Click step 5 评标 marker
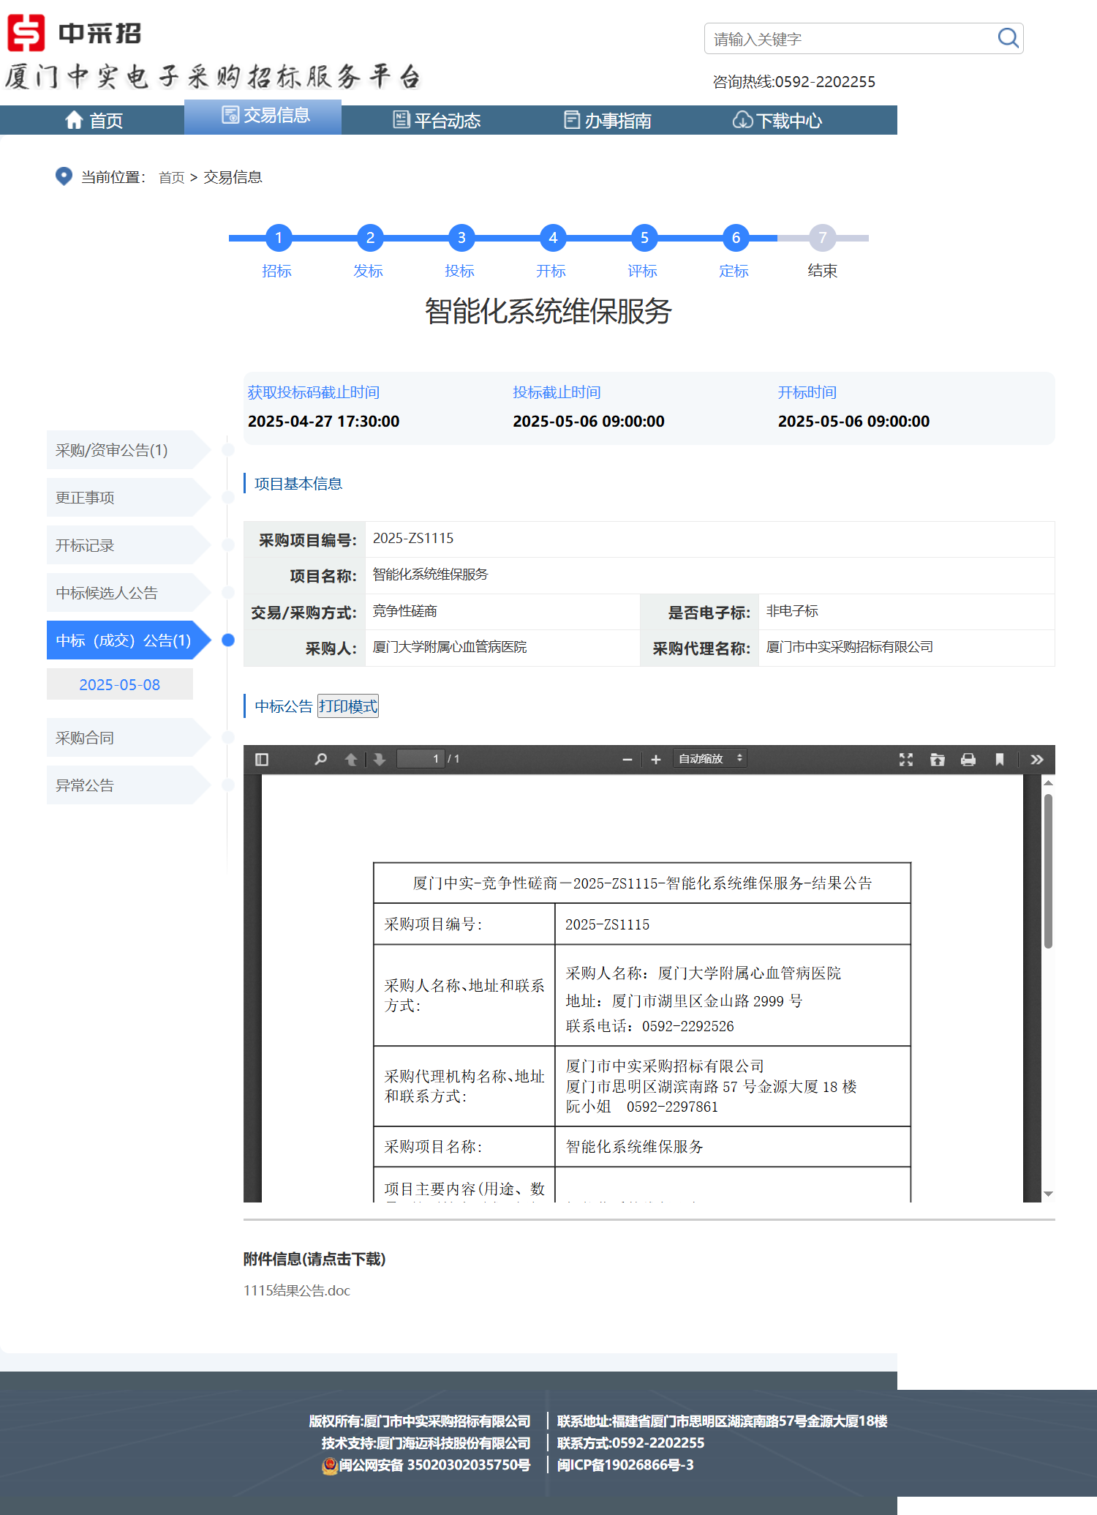Viewport: 1097px width, 1515px height. [x=644, y=238]
